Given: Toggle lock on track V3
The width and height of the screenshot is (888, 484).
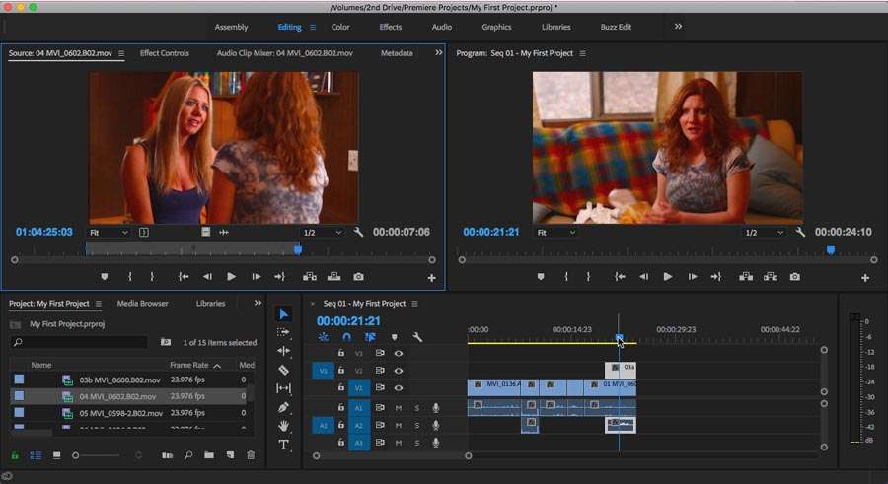Looking at the screenshot, I should coord(341,353).
